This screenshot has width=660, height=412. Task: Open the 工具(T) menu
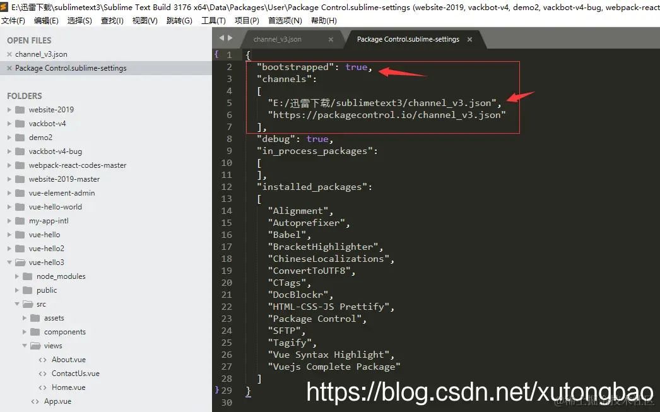coord(213,21)
